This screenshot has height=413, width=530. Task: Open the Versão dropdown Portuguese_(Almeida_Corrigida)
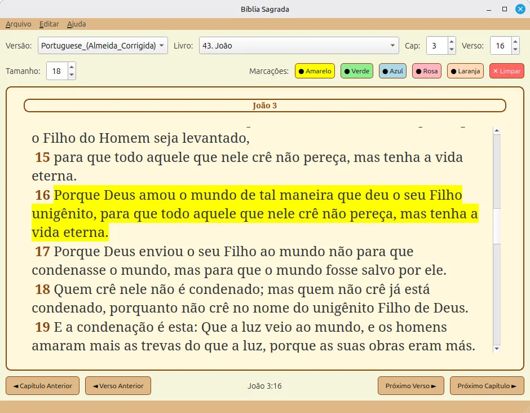(x=103, y=45)
